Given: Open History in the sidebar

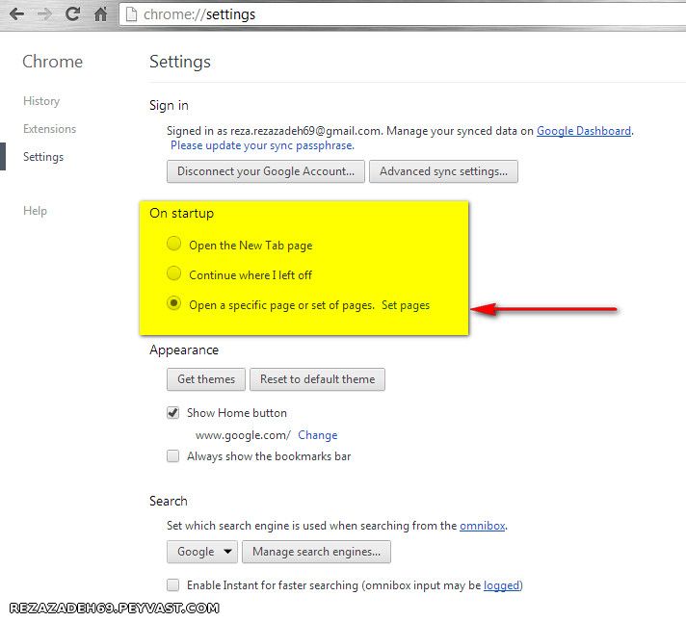Looking at the screenshot, I should pos(41,101).
